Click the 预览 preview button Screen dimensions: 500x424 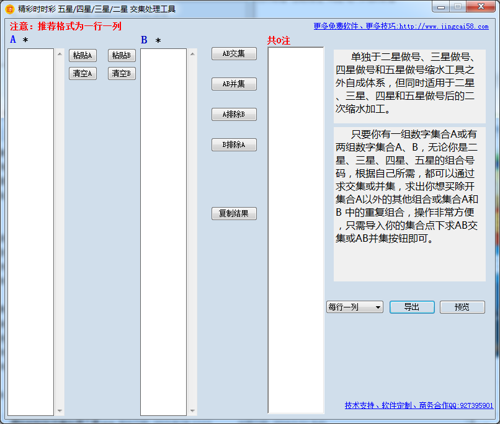pyautogui.click(x=462, y=307)
